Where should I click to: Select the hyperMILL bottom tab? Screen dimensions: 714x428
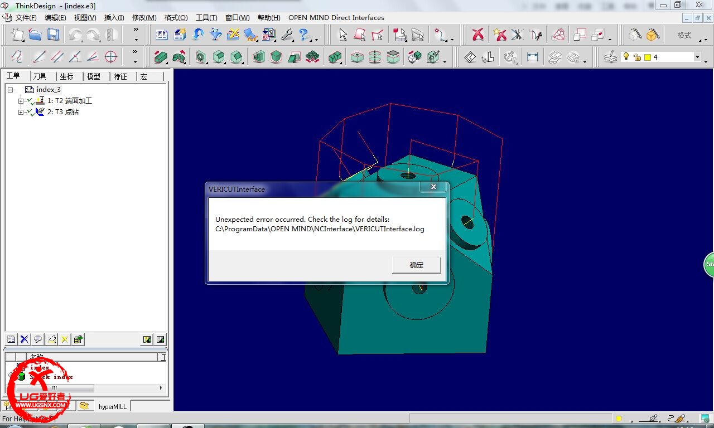113,406
